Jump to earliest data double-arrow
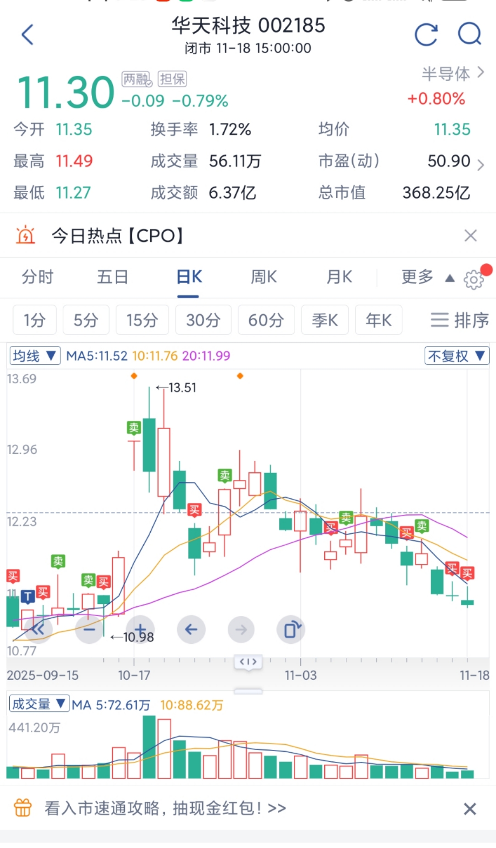 pos(38,630)
